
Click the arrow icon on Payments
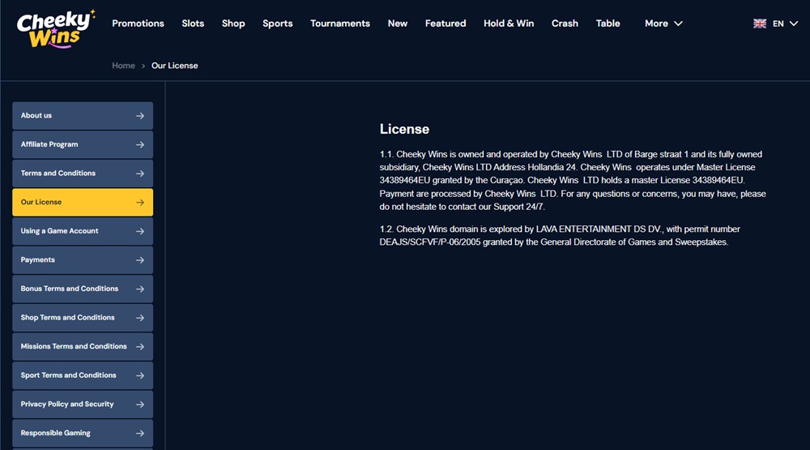pos(140,260)
